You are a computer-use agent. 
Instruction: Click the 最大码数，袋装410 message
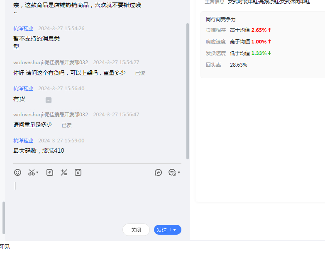39,151
